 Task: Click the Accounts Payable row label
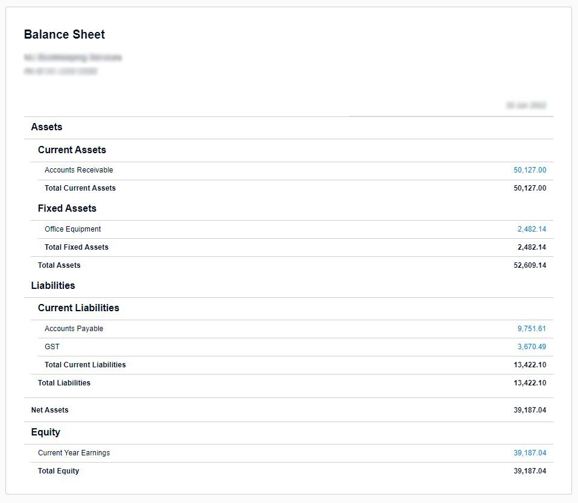tap(74, 329)
